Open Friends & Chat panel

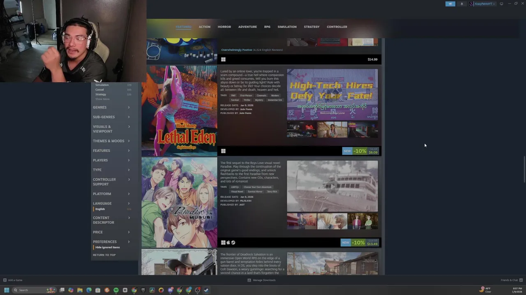tap(512, 280)
